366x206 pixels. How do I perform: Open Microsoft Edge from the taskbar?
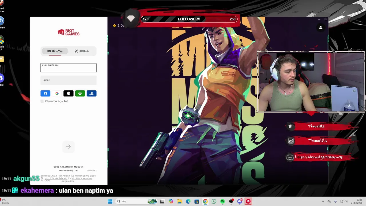click(188, 201)
